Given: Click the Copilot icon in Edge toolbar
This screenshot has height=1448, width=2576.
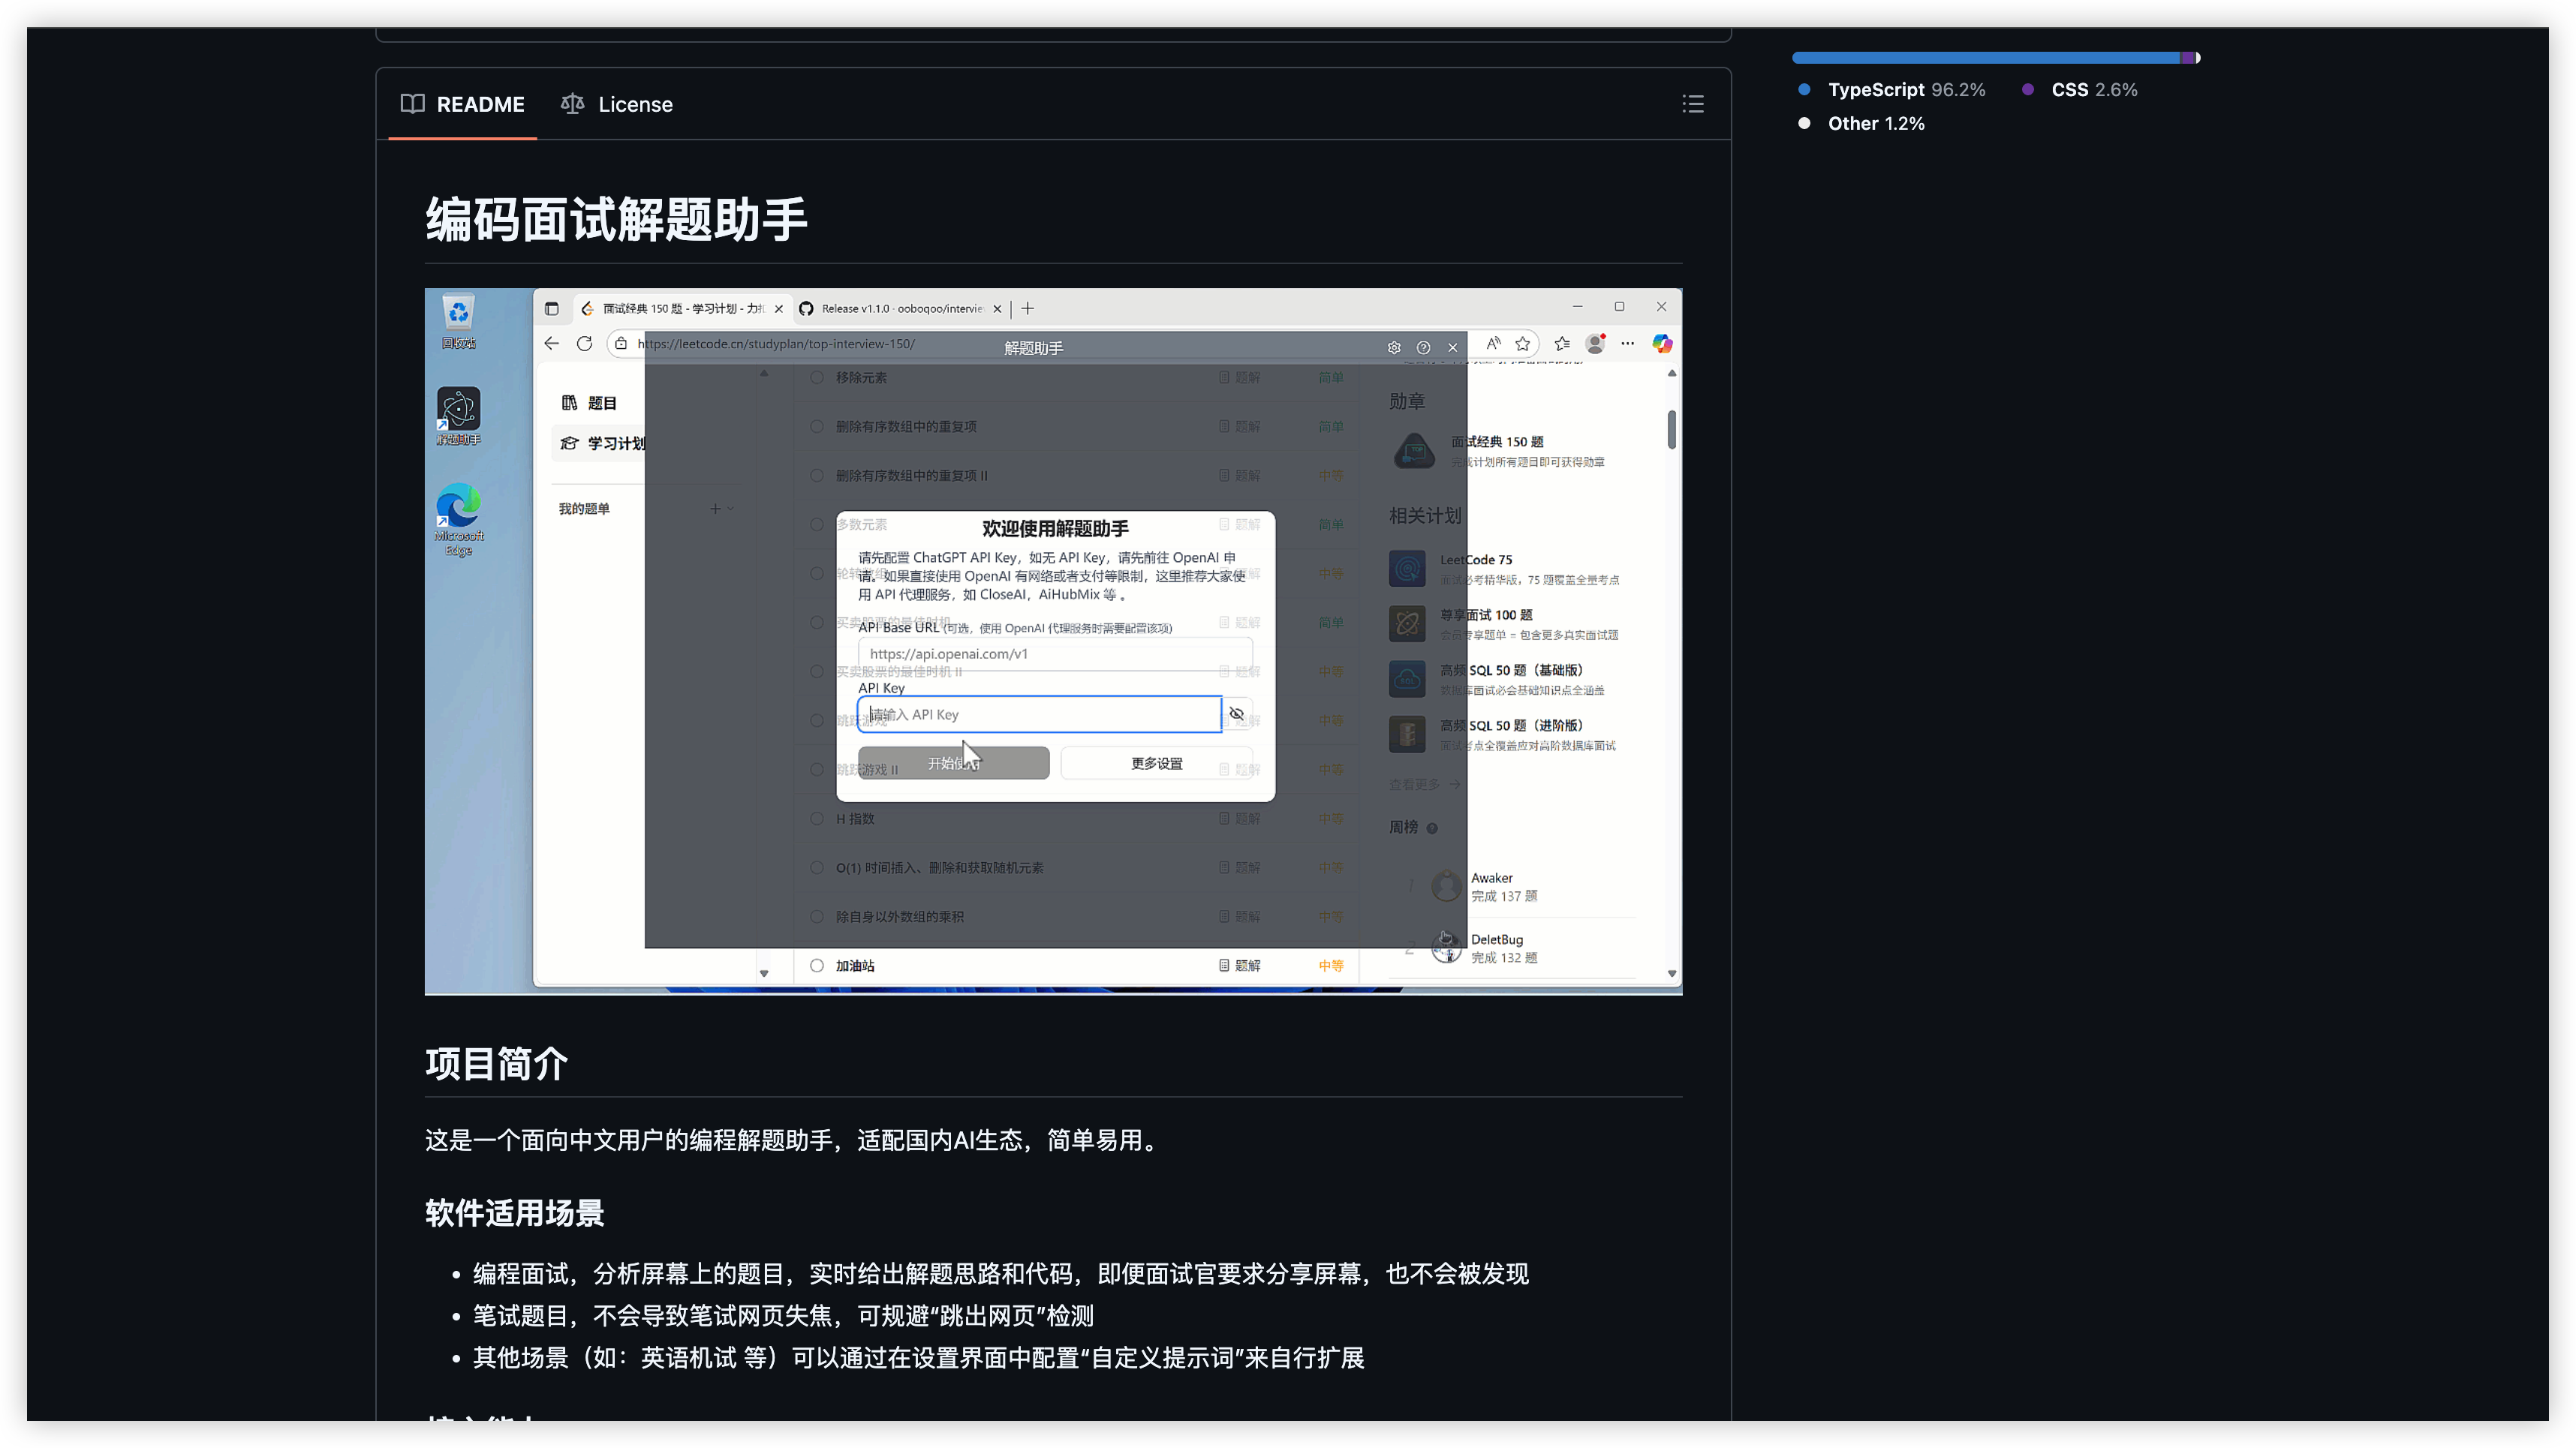Looking at the screenshot, I should click(1662, 344).
